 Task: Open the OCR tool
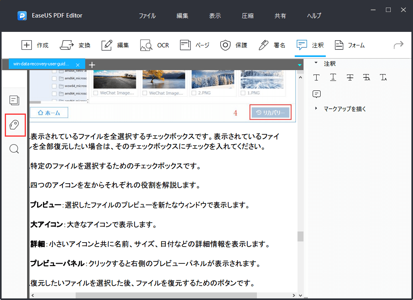coord(155,45)
